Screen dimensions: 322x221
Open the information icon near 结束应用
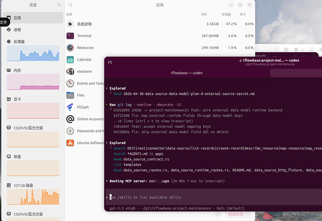[217, 214]
